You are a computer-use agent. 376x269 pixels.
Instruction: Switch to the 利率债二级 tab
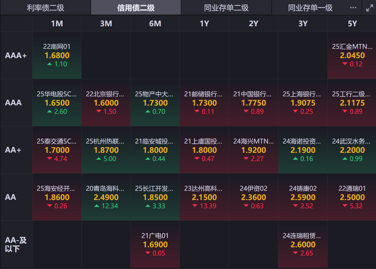(45, 8)
